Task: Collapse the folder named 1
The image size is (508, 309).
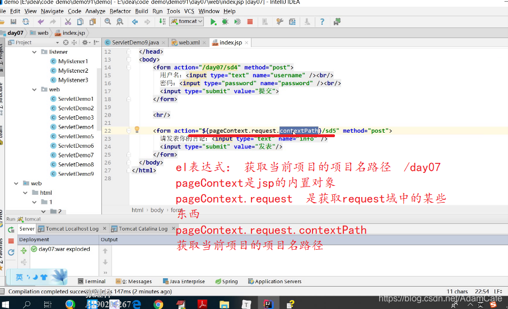Action: coord(34,202)
